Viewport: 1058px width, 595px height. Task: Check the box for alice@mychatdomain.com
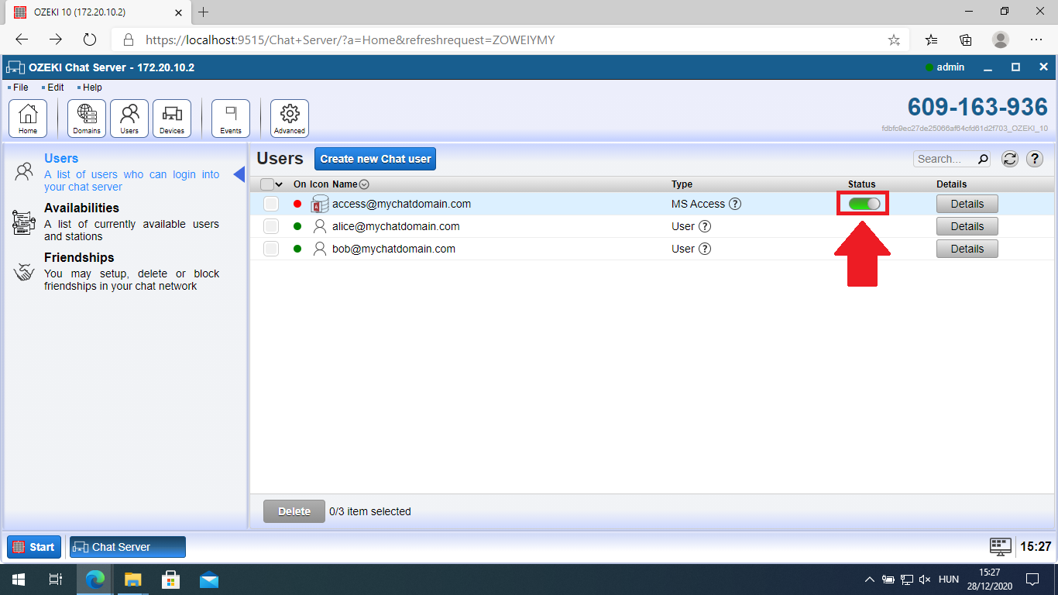pos(271,226)
